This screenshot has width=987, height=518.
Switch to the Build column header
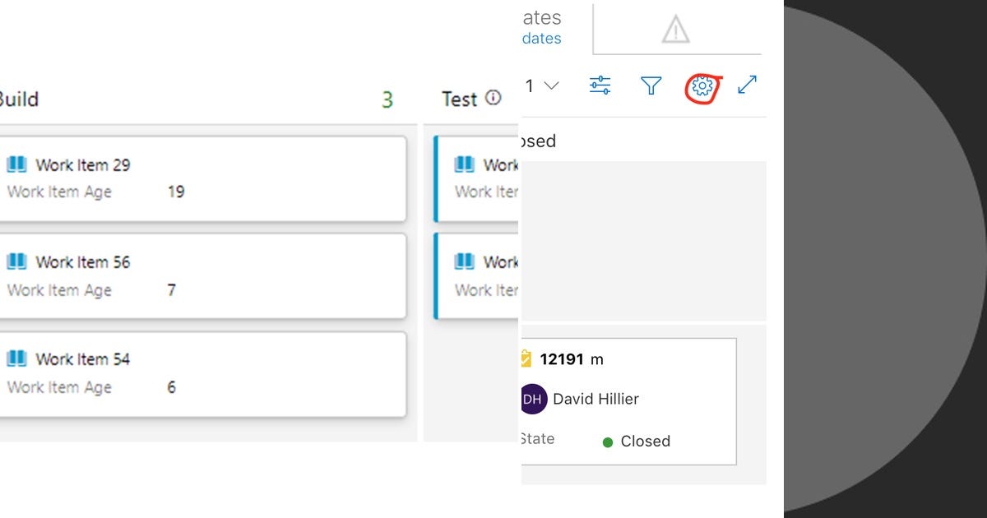click(x=19, y=99)
